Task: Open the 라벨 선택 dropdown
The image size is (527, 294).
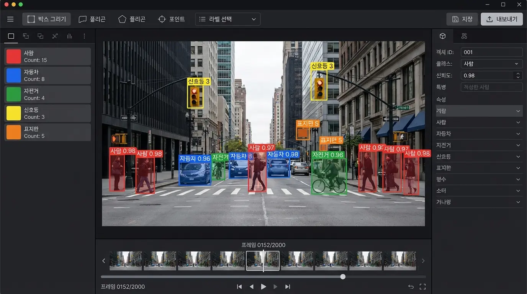Action: point(227,19)
